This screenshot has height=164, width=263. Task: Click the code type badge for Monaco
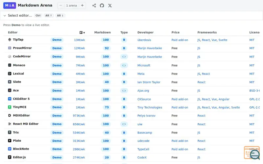(x=124, y=65)
